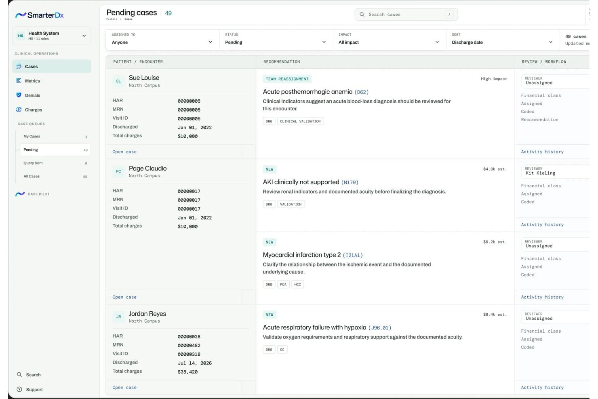Click the Acute posthemorrhagic anemia title
The image size is (598, 399).
pos(307,92)
